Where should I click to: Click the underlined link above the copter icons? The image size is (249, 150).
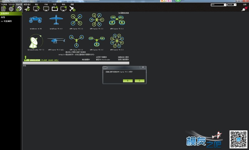click(123, 13)
